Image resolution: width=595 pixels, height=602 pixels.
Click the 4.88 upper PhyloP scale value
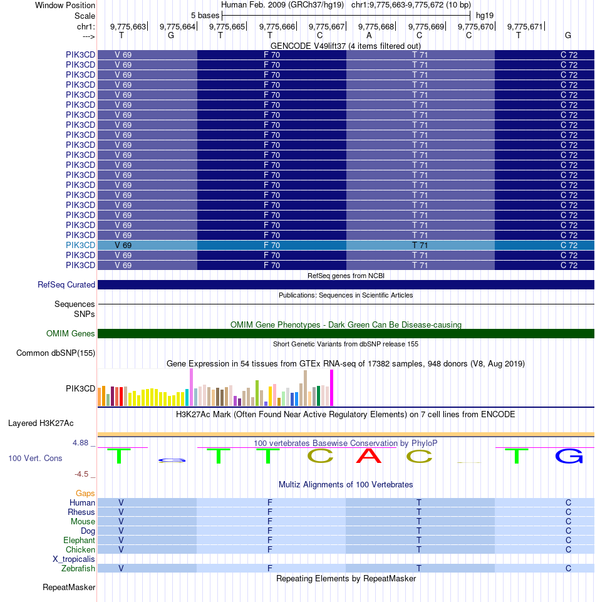81,443
